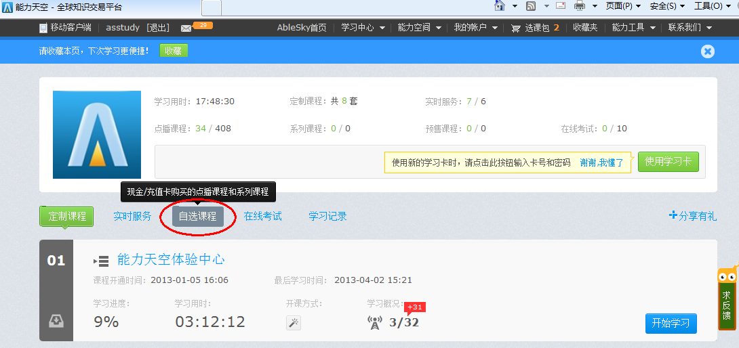Click the 退出 logout link
This screenshot has height=348, width=739.
click(x=158, y=28)
